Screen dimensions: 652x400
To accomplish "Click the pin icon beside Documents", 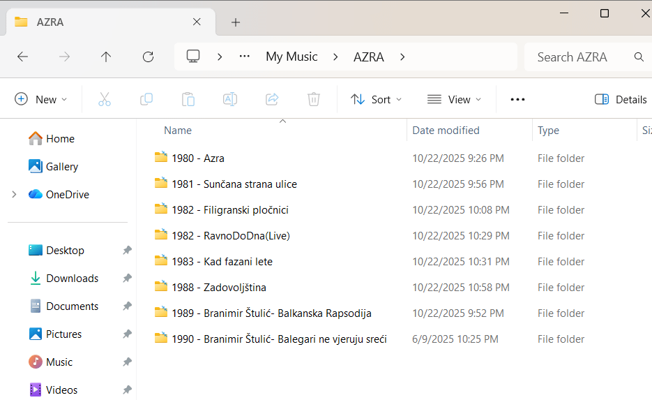I will [127, 306].
